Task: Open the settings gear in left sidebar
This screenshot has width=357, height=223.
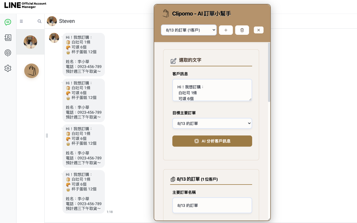Action: click(x=8, y=68)
